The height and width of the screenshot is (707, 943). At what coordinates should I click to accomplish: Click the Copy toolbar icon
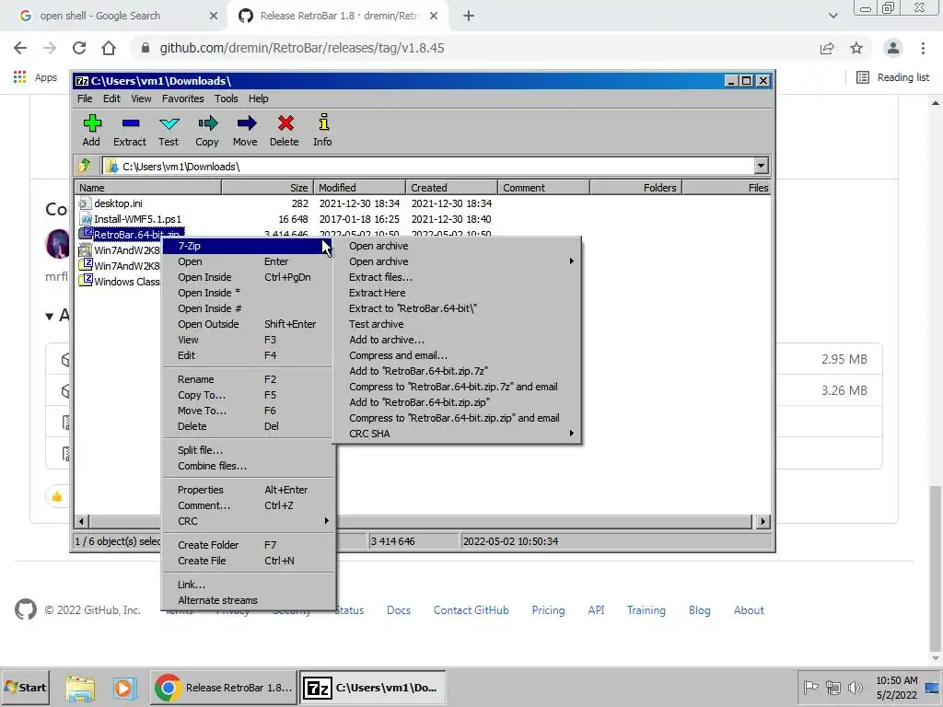pos(207,130)
